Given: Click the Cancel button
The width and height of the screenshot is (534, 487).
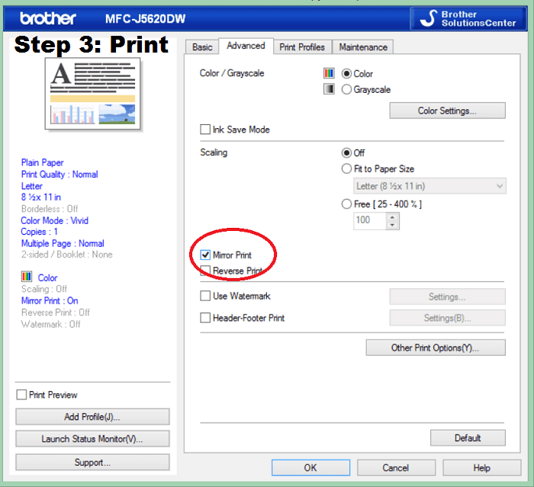Looking at the screenshot, I should click(x=396, y=468).
